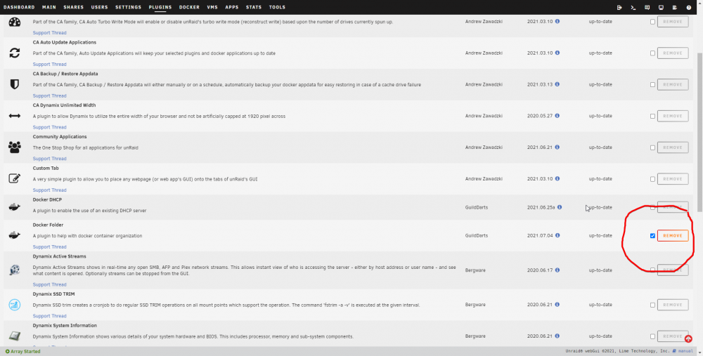The height and width of the screenshot is (356, 703).
Task: Click the help question mark icon
Action: coord(689,7)
